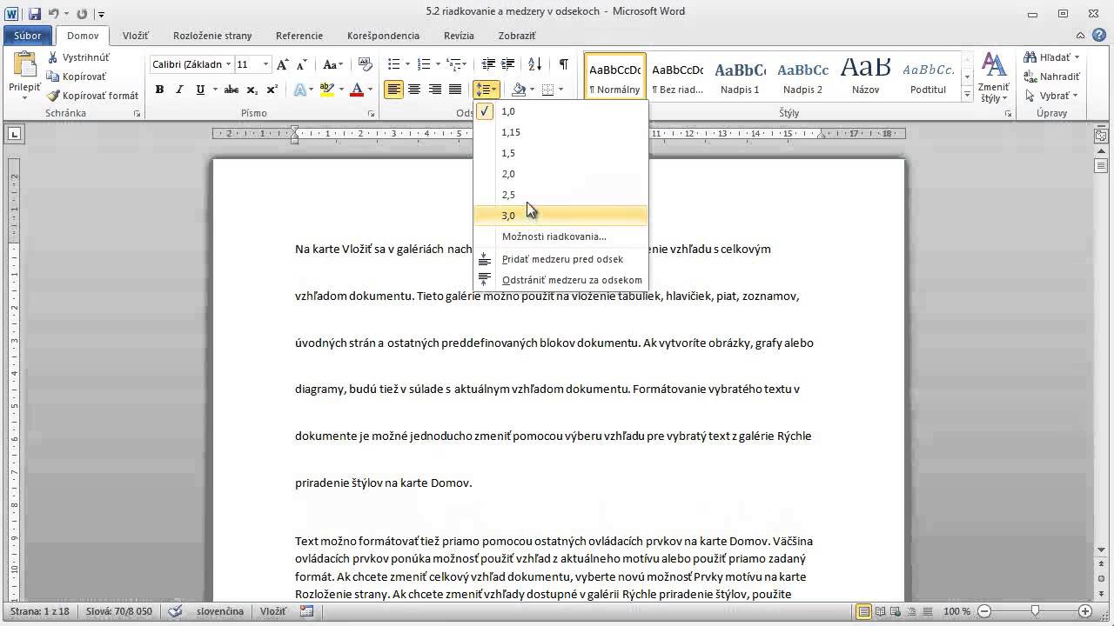Open the Písmo font dialog launcher

click(x=372, y=114)
